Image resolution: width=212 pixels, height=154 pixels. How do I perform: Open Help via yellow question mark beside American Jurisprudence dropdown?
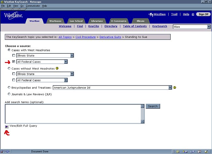point(174,87)
